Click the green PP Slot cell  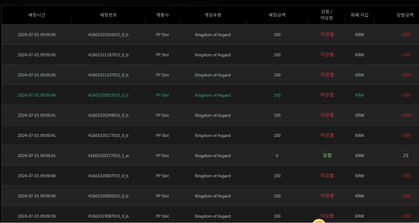pos(162,95)
